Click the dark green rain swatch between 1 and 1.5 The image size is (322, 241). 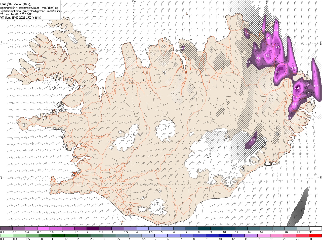coord(58,235)
